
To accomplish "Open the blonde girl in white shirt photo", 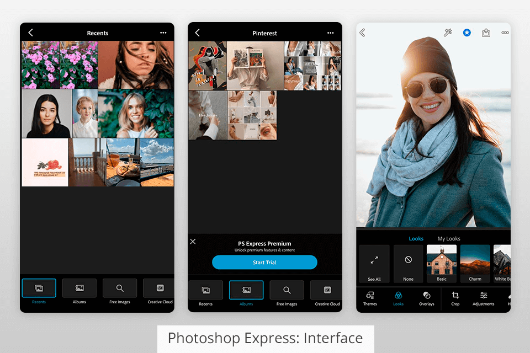I will tap(85, 114).
